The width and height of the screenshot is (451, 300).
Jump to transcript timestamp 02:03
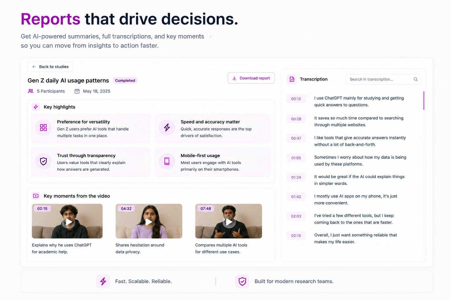coord(296,216)
